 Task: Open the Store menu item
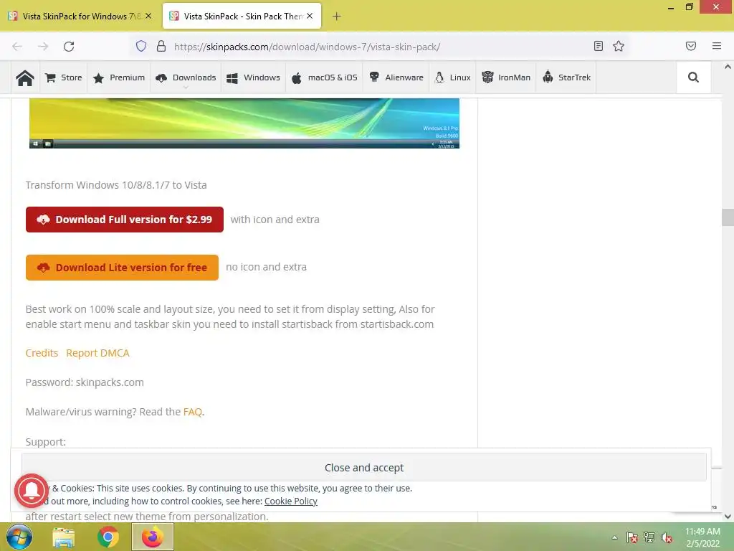click(x=64, y=77)
